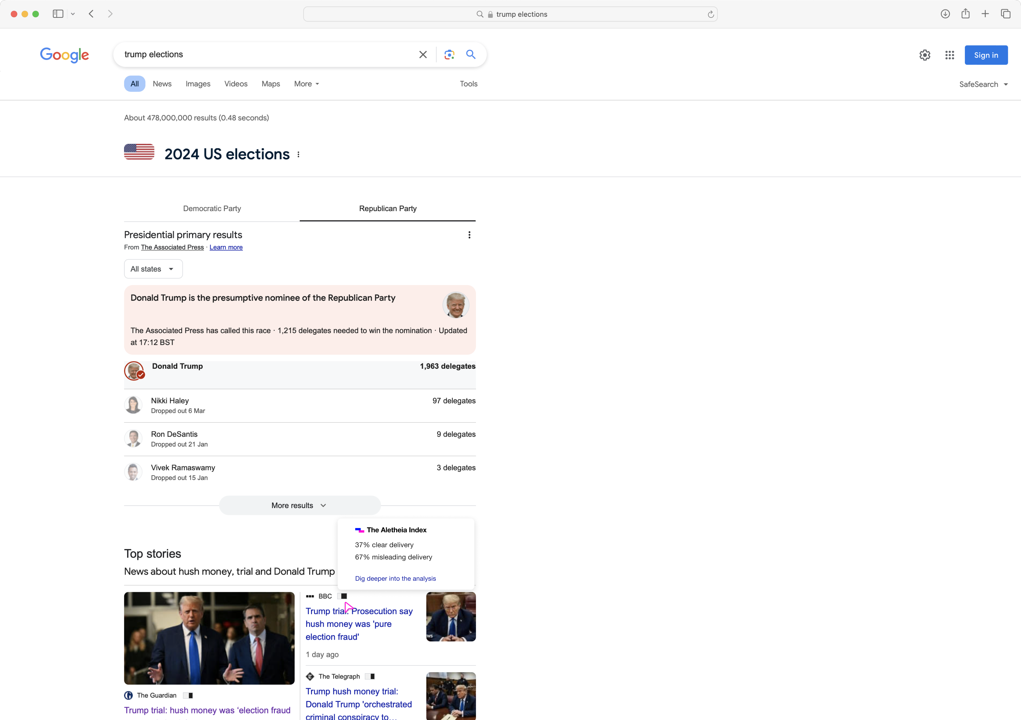
Task: Expand More results
Action: [299, 505]
